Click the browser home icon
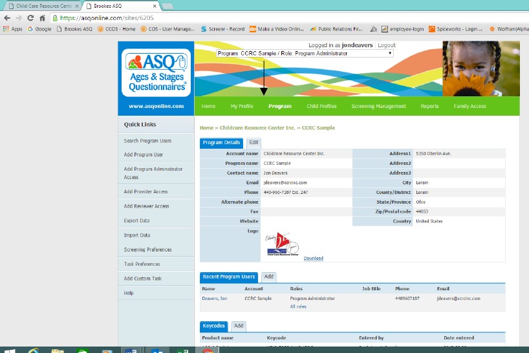529x353 pixels. 42,18
